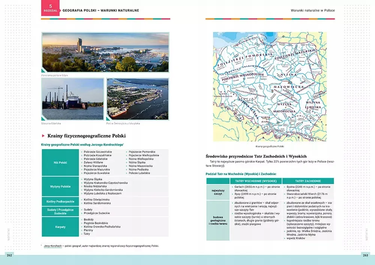Screen dimensions: 375x265
Task: Click list item 'Pobrzeże Szczecińskie'
Action: coord(97,152)
